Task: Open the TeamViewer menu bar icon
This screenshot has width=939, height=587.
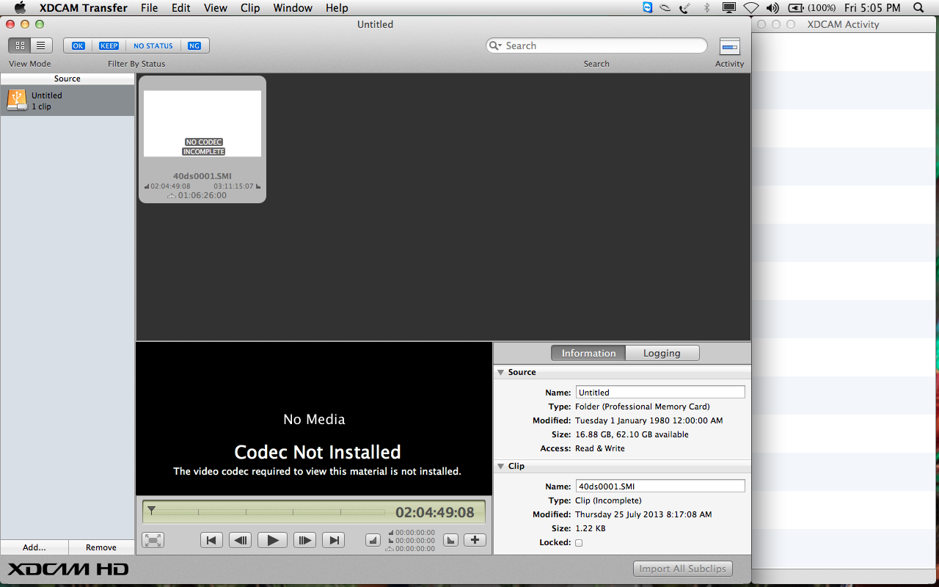Action: (647, 8)
